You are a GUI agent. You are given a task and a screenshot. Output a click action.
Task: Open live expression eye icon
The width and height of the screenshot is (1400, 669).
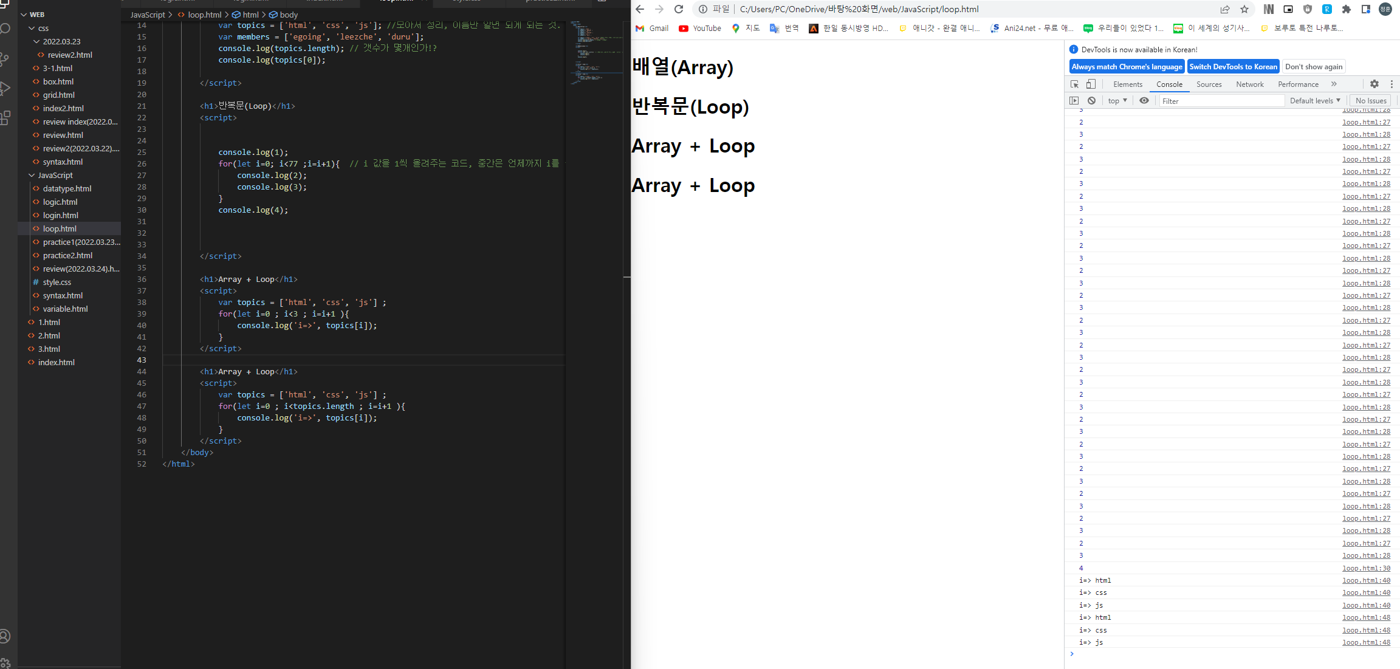pyautogui.click(x=1144, y=101)
